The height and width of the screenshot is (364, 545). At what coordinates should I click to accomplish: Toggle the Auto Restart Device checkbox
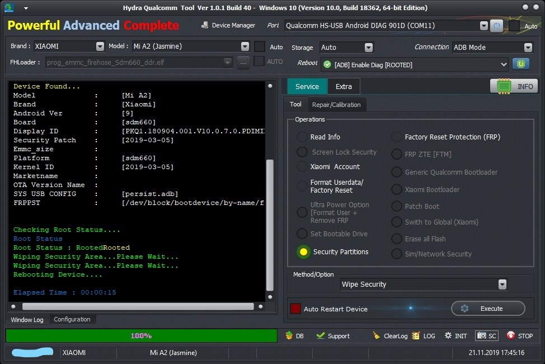[x=295, y=309]
